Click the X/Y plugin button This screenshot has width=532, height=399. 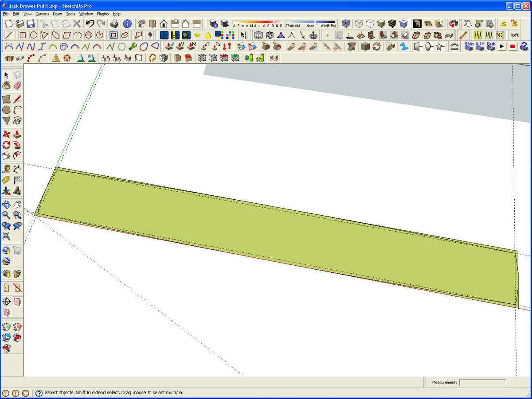(x=480, y=46)
